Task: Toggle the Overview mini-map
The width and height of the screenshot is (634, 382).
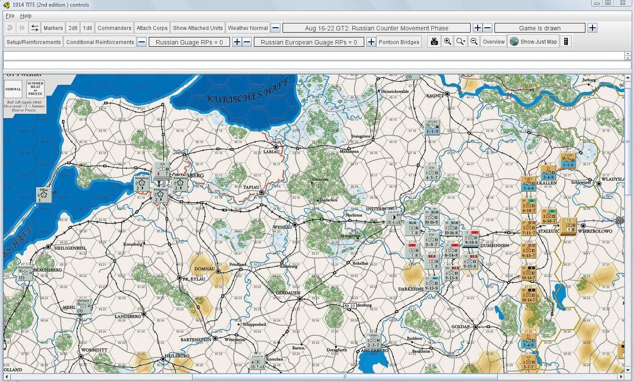Action: coord(494,42)
